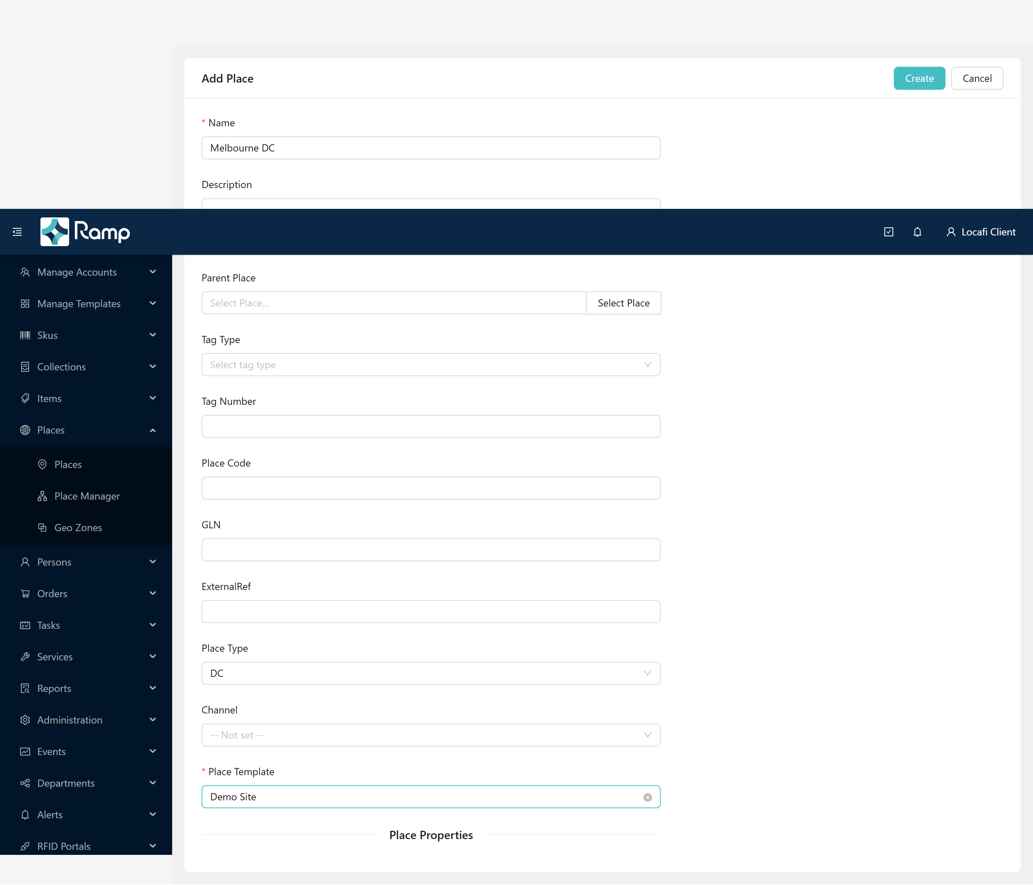Open the tasks checklist icon in header
The height and width of the screenshot is (885, 1033).
point(888,232)
